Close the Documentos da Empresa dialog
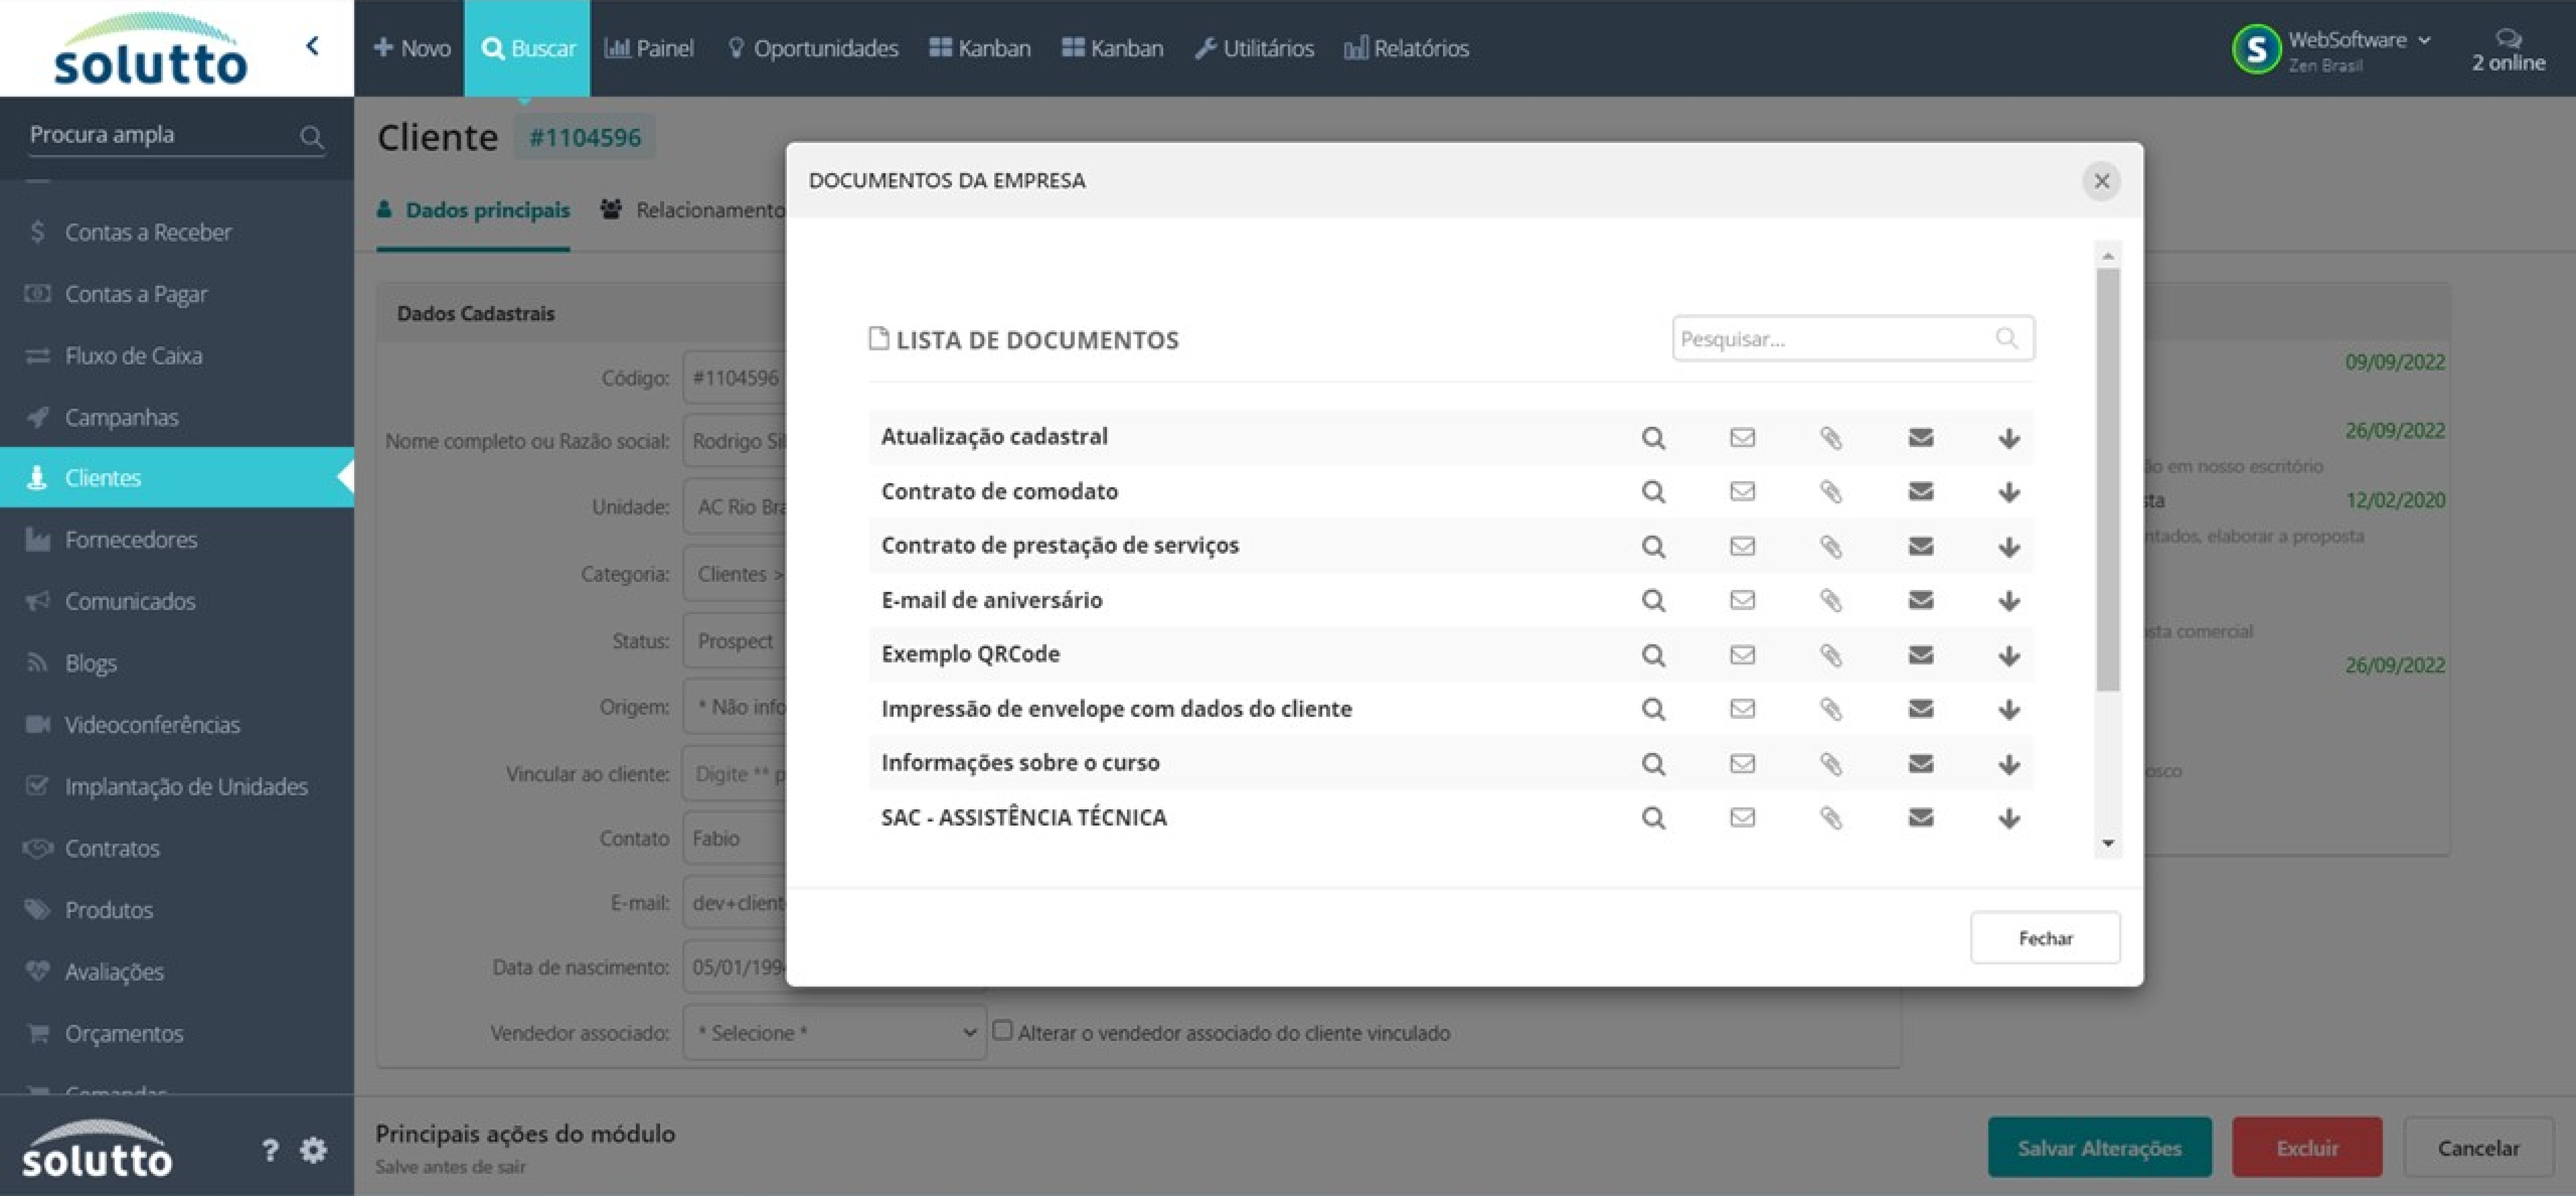 tap(2102, 181)
